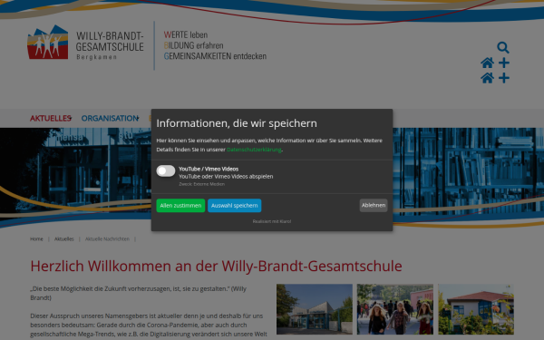Toggle the YouTube / Vimeo Videos switch

point(166,170)
